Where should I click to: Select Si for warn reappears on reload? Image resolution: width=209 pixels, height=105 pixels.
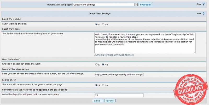[x=97, y=85]
